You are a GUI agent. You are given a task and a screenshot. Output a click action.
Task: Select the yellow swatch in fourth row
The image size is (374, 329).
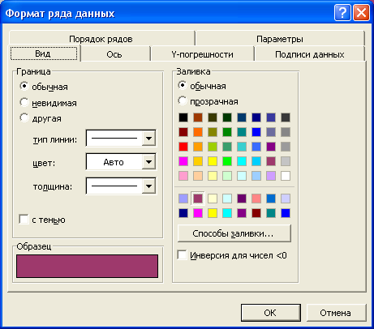tap(213, 161)
